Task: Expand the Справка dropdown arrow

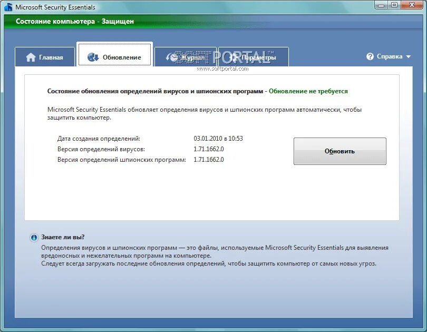Action: click(x=408, y=56)
